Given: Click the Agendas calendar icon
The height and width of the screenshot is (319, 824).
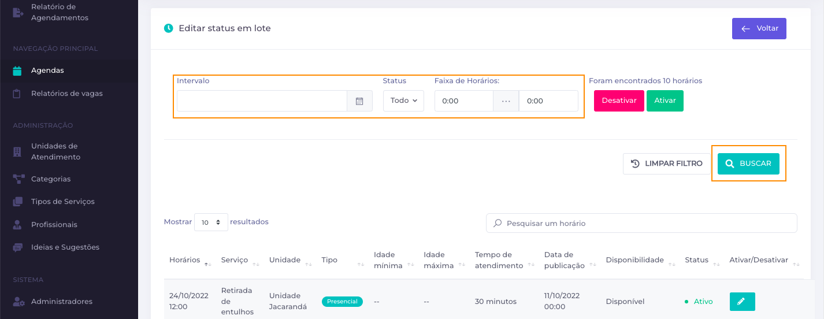Looking at the screenshot, I should tap(17, 71).
